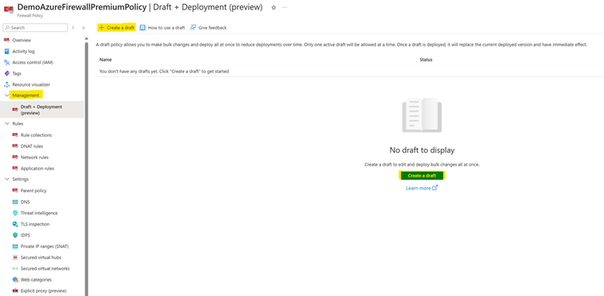Open IDPS settings page

coord(26,235)
